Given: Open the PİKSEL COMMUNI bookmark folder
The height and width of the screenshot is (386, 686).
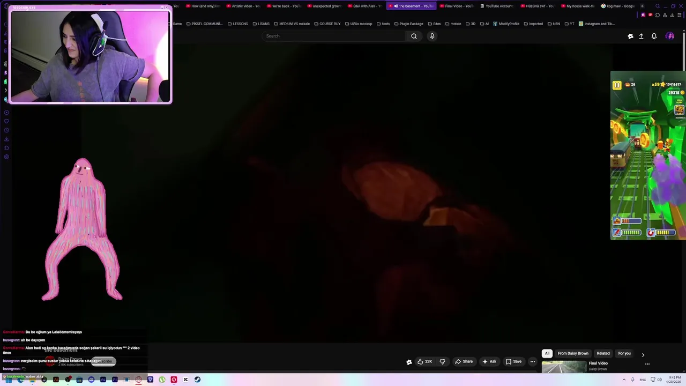Looking at the screenshot, I should point(204,24).
